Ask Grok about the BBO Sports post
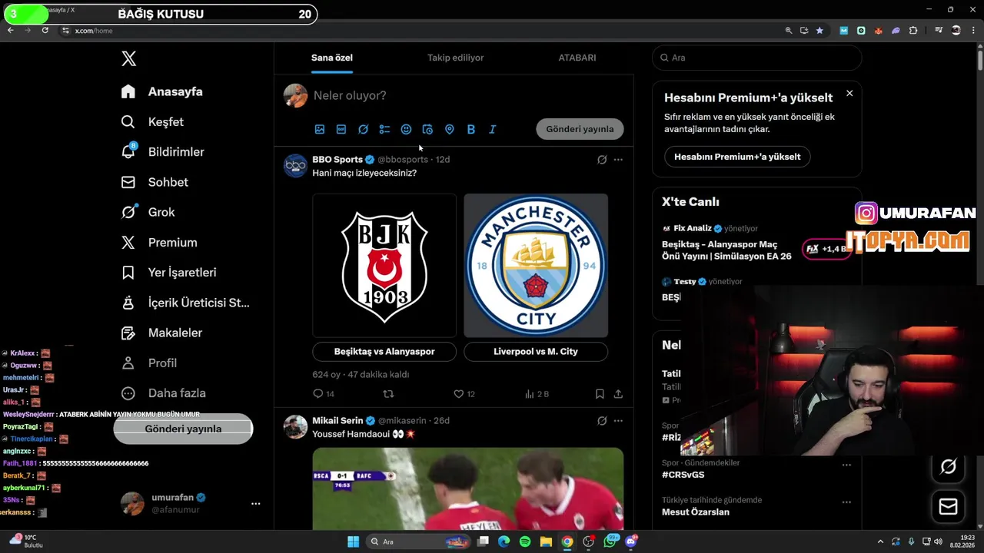Screen dimensions: 984x553 tap(602, 160)
